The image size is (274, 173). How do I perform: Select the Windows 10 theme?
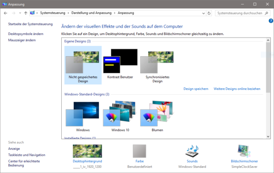tap(120, 116)
